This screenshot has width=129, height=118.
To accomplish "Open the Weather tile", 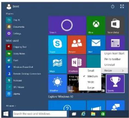I will point(58,84).
